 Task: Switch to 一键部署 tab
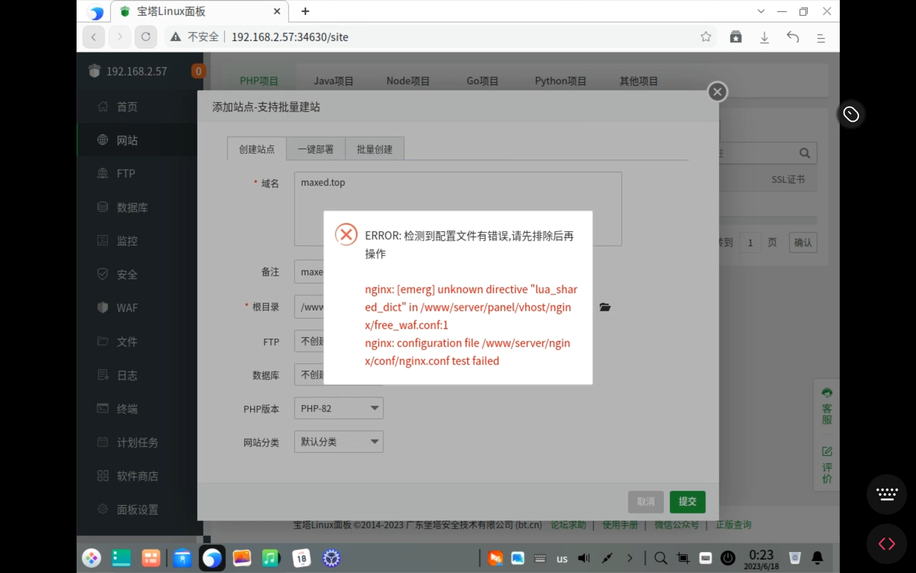pyautogui.click(x=316, y=149)
